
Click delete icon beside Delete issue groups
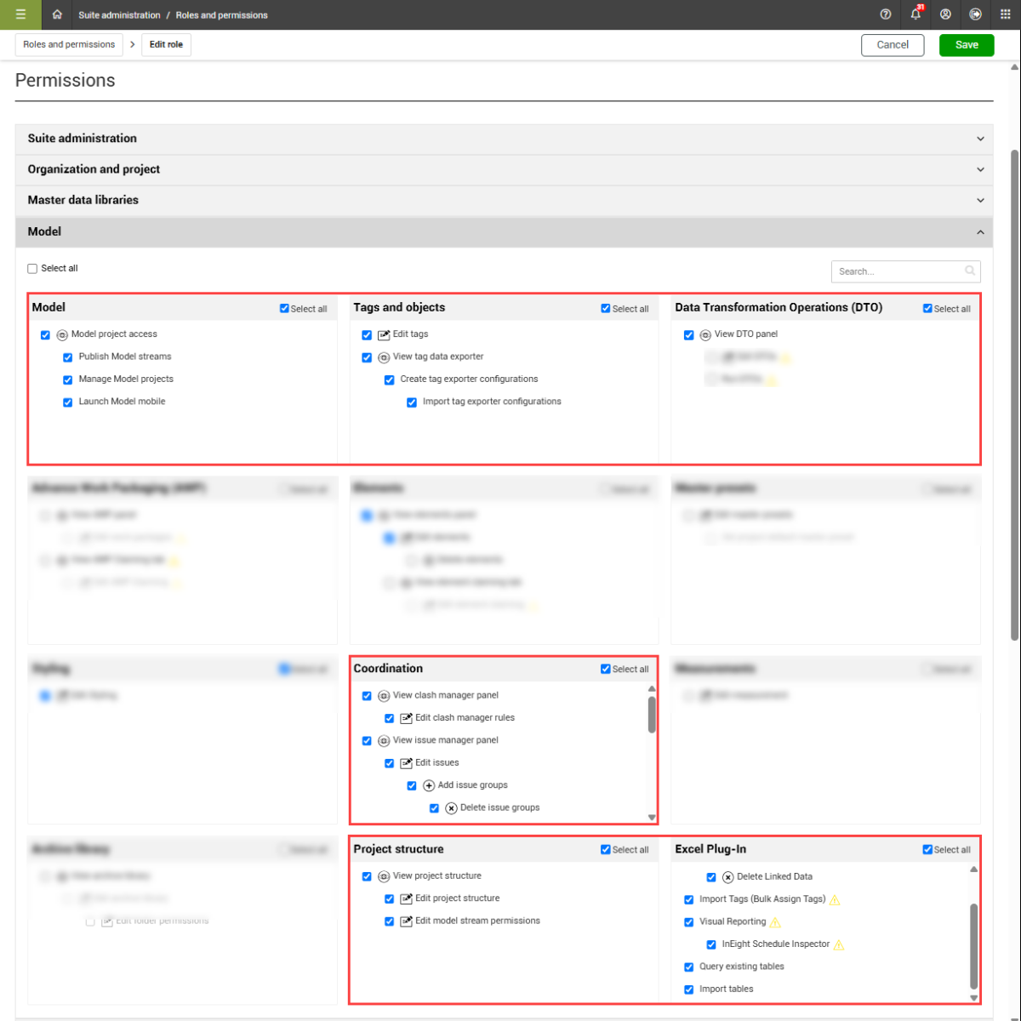coord(451,808)
